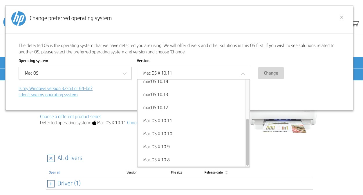Open the Operating system dropdown
Screen dimensions: 363x195
(x=75, y=73)
